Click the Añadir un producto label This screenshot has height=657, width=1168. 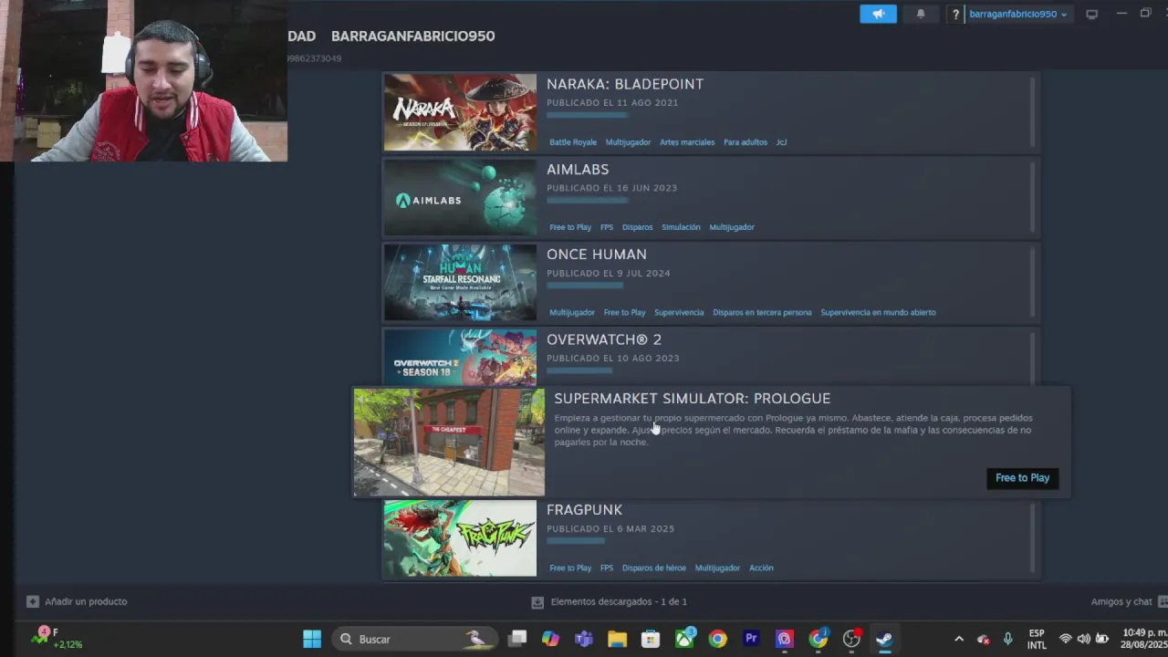click(x=86, y=601)
